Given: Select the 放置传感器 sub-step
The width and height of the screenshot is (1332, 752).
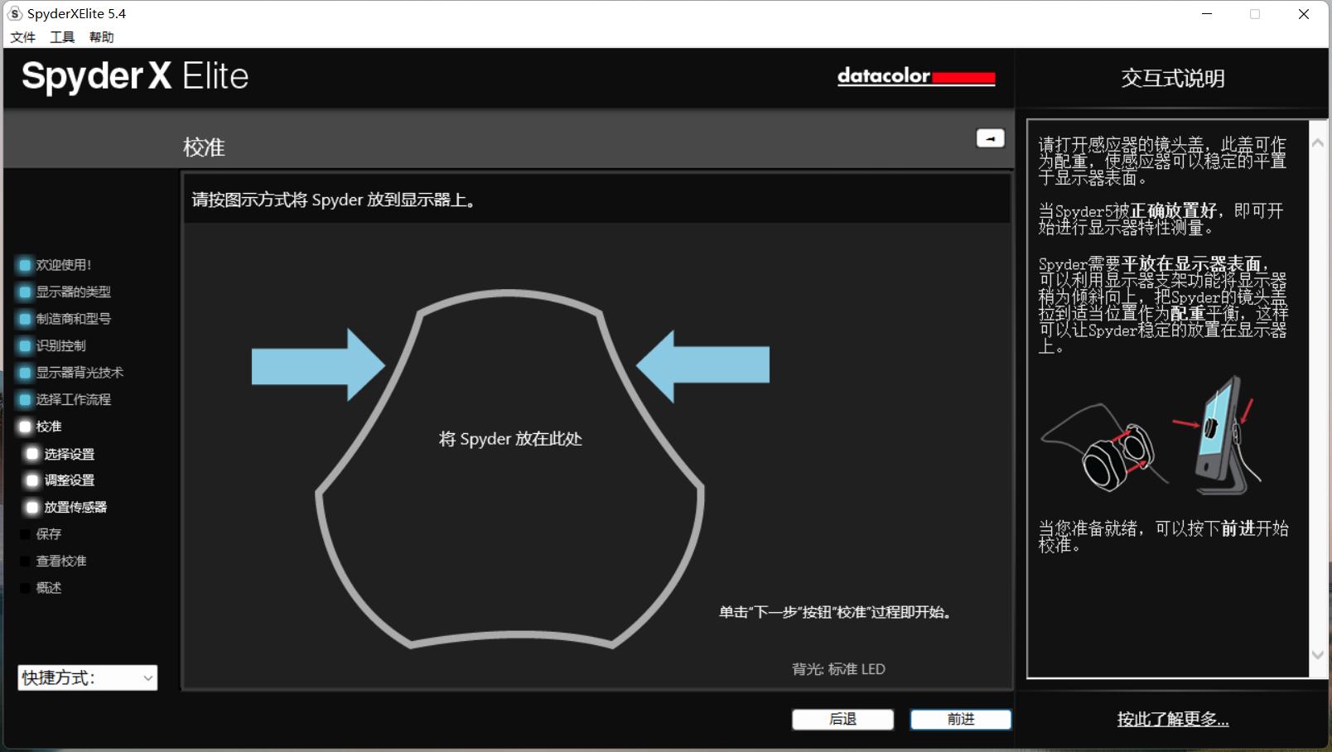Looking at the screenshot, I should point(75,507).
